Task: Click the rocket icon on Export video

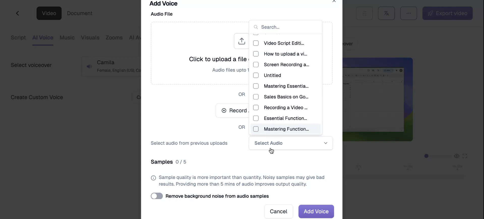Action: pyautogui.click(x=430, y=13)
